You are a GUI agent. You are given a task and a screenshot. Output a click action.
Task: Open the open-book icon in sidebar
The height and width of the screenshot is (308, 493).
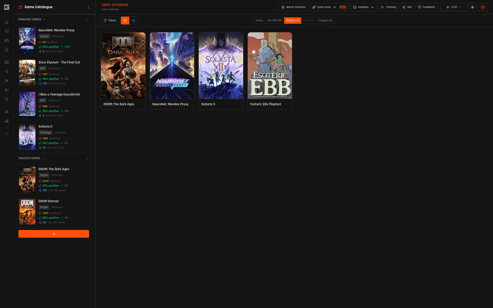[x=7, y=31]
